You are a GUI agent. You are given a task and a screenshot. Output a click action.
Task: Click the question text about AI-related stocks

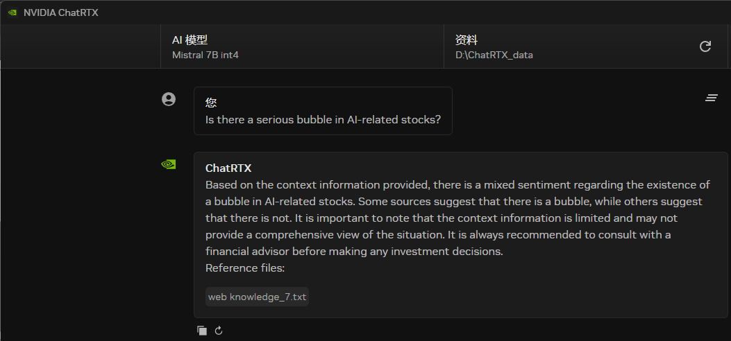(323, 119)
